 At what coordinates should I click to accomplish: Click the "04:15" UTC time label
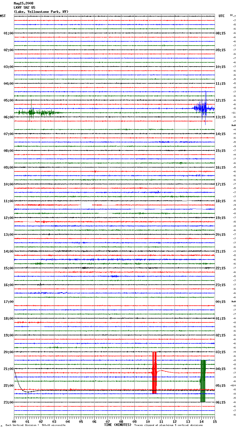tap(221, 369)
